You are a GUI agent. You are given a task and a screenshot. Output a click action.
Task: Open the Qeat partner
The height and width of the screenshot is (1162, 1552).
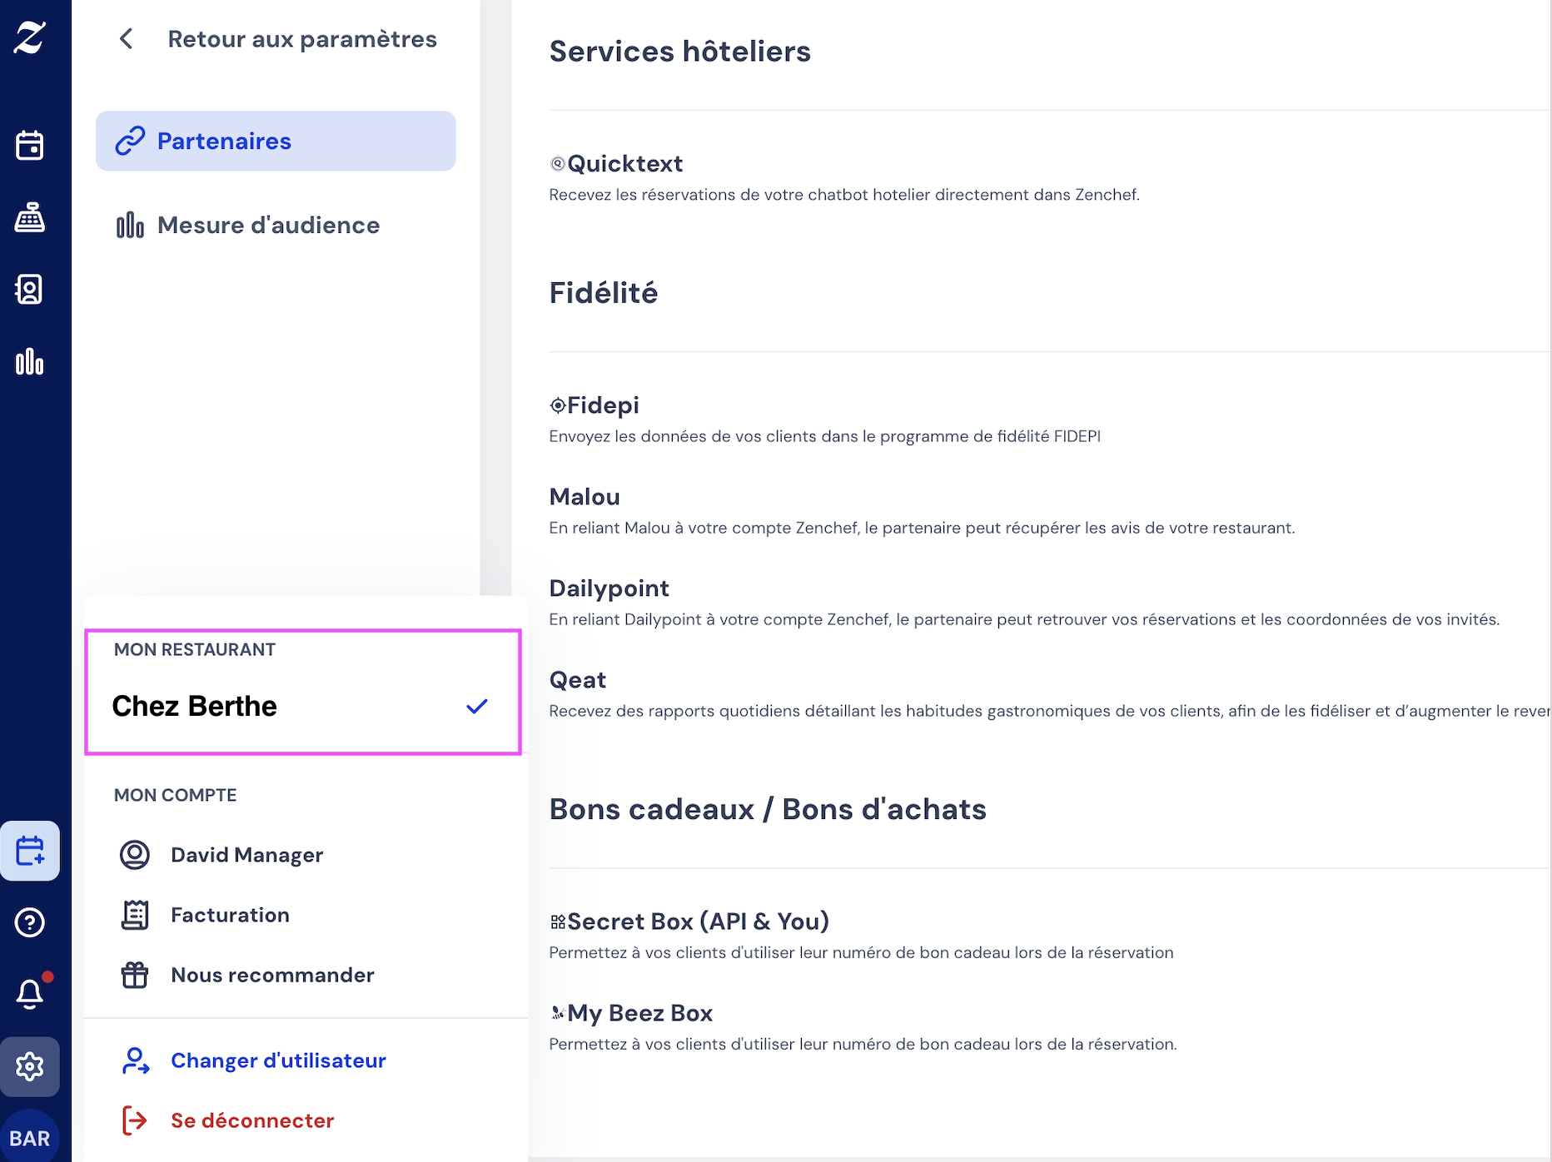coord(577,680)
